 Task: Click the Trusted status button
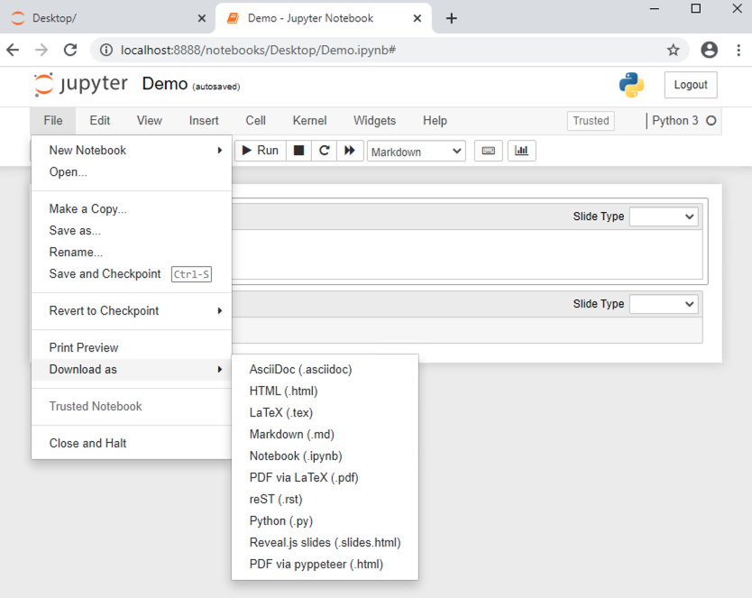click(591, 121)
